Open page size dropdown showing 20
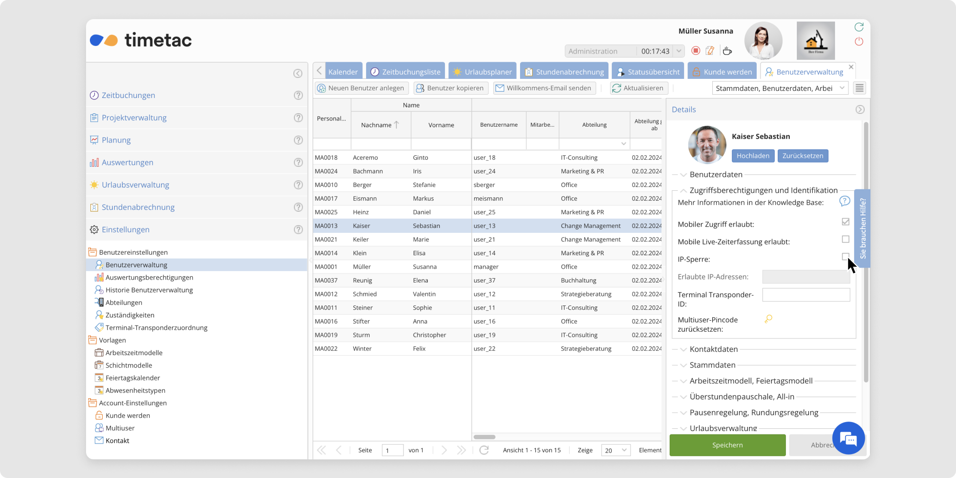The height and width of the screenshot is (478, 956). [616, 450]
